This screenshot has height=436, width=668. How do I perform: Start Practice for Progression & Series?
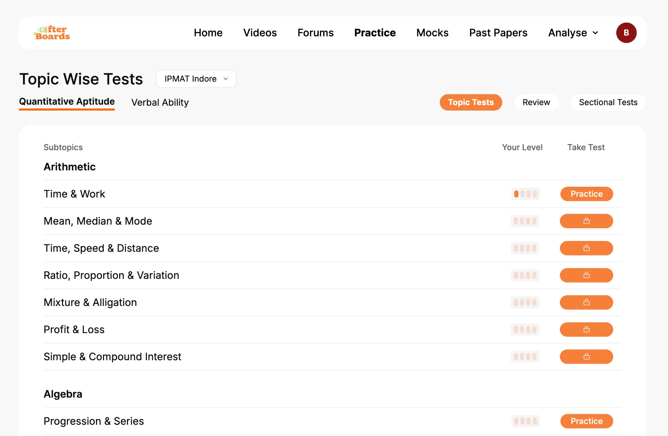coord(587,421)
